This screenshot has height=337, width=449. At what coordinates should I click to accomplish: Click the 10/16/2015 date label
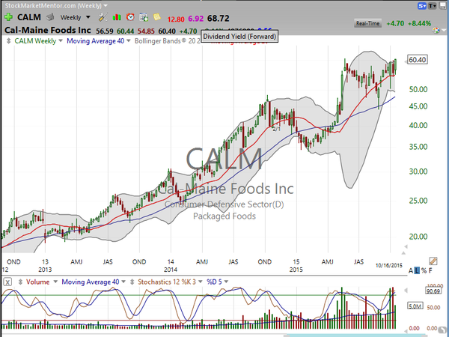click(x=389, y=266)
